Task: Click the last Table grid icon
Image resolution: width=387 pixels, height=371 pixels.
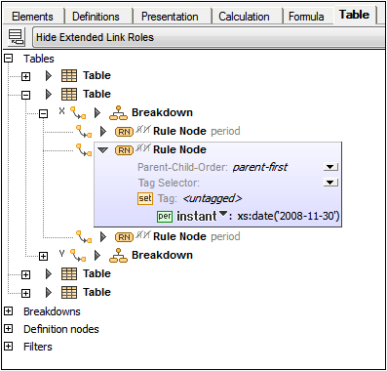Action: pos(69,293)
